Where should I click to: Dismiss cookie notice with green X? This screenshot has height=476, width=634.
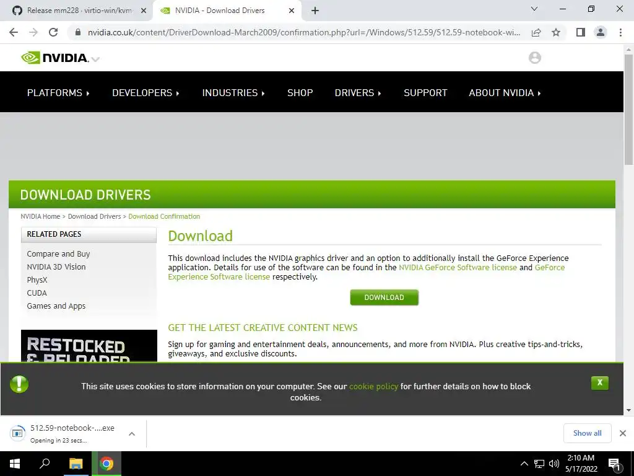coord(599,382)
